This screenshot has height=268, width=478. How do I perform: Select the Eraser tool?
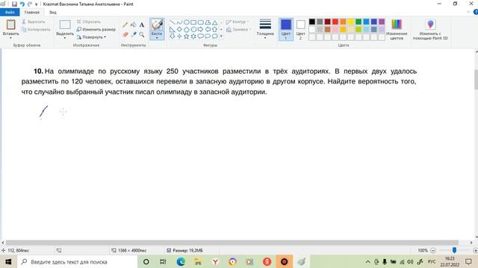(x=125, y=34)
